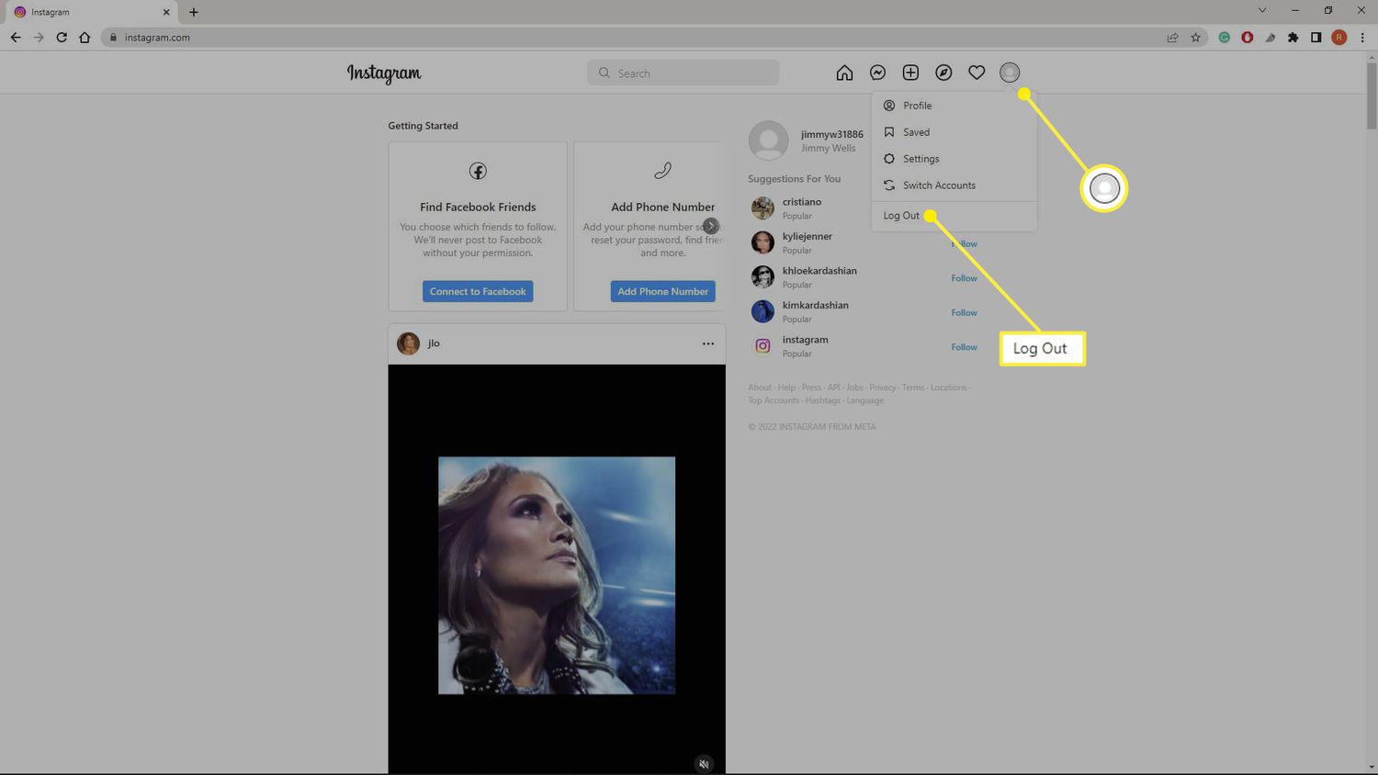Open the browser tab search chevron
1378x775 pixels.
(1260, 11)
